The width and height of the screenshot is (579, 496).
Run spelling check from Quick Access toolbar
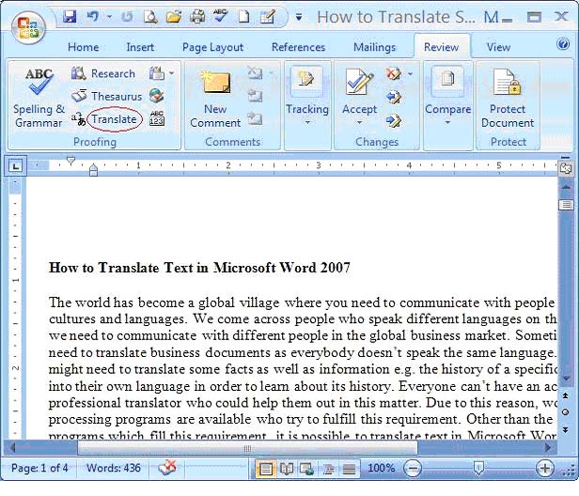click(221, 17)
